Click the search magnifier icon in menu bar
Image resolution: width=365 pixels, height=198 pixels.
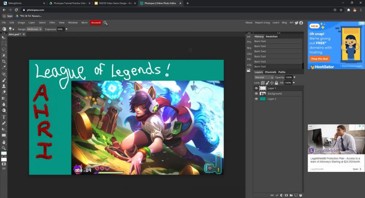[105, 22]
